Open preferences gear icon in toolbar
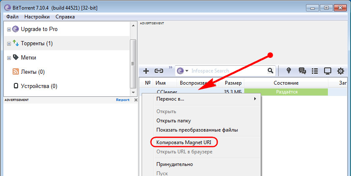 tap(340, 71)
